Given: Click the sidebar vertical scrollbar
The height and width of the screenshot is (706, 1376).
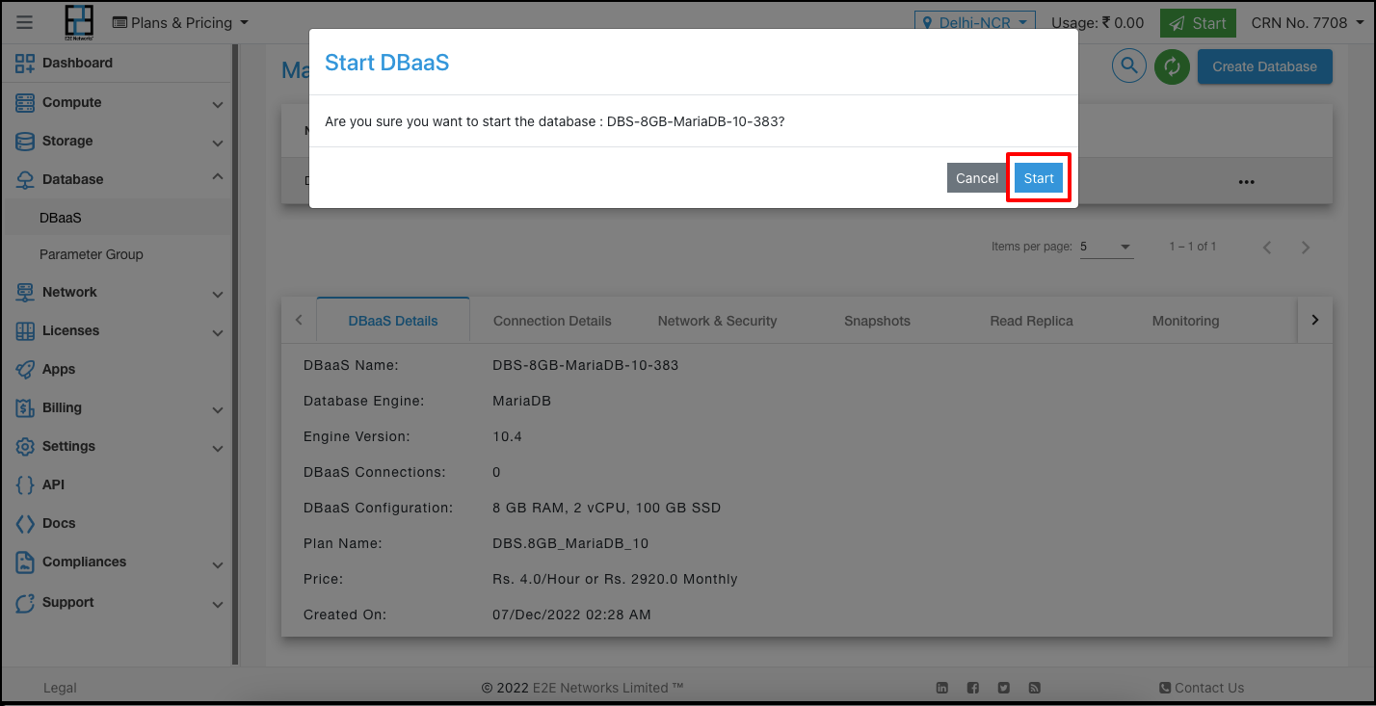Looking at the screenshot, I should [x=235, y=354].
